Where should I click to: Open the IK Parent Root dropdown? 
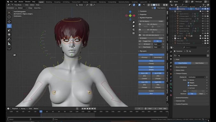click(158, 44)
